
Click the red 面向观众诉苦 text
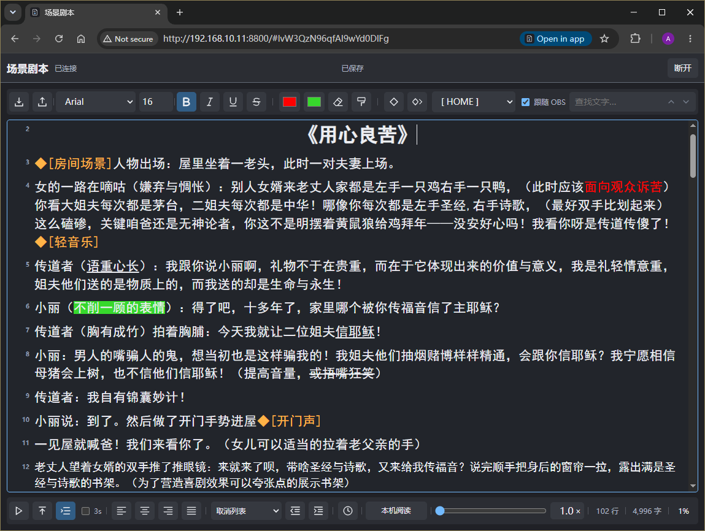coord(623,187)
